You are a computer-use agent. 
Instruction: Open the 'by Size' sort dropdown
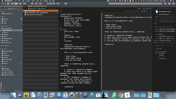[140, 8]
